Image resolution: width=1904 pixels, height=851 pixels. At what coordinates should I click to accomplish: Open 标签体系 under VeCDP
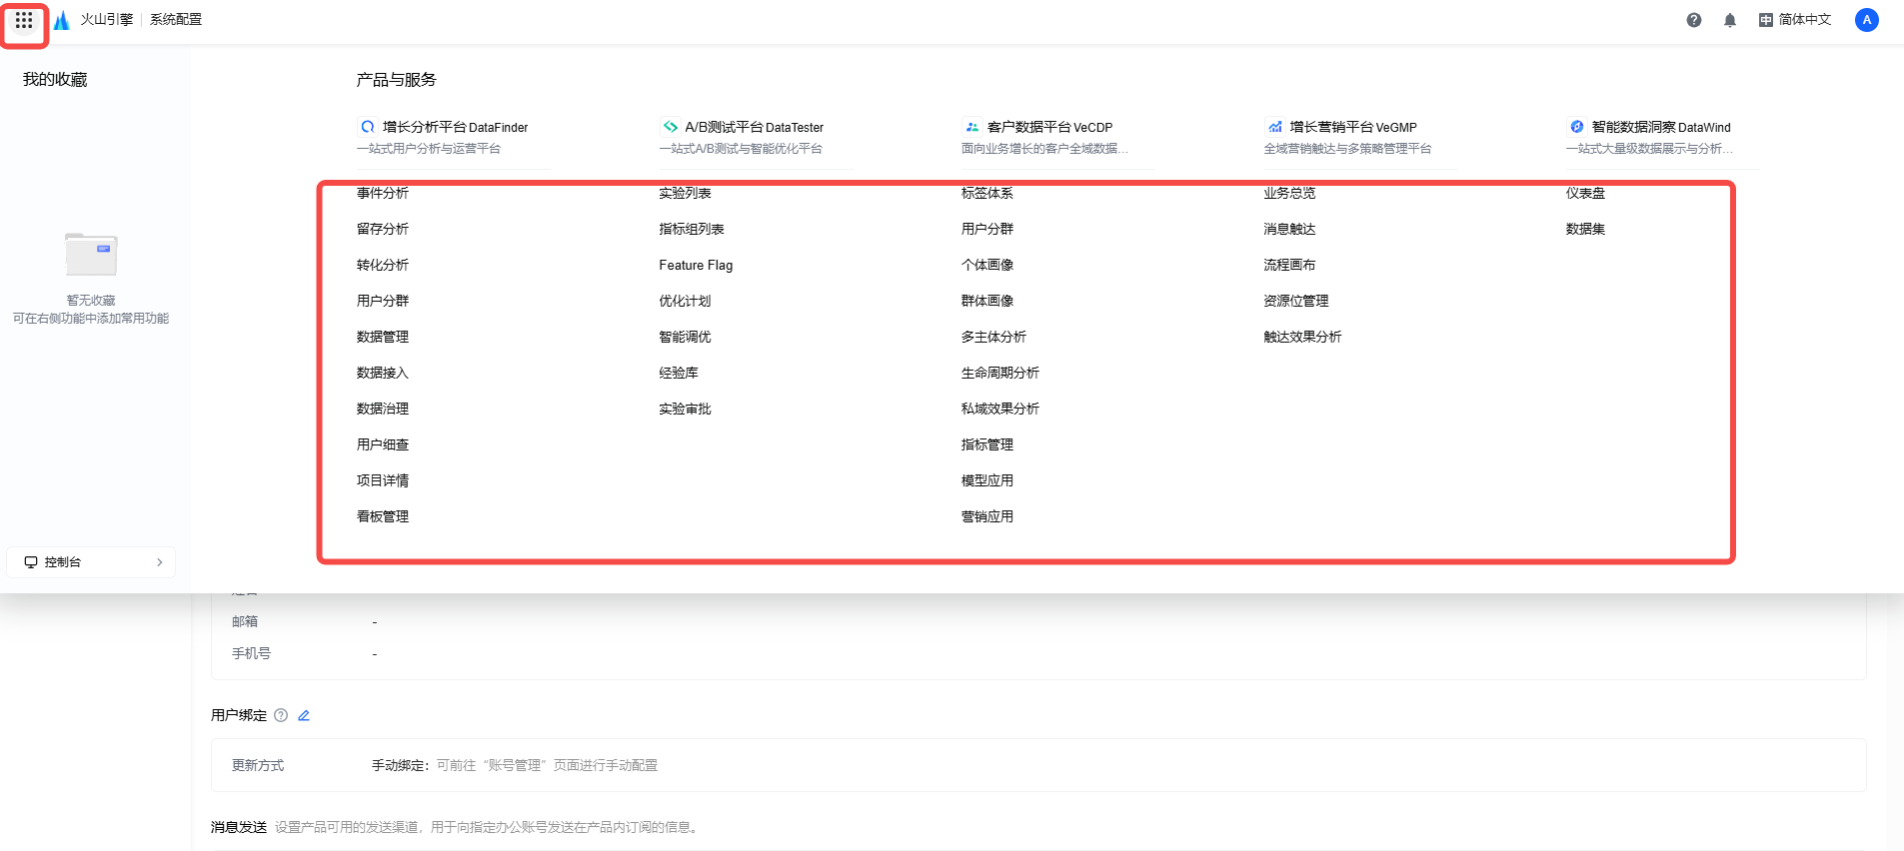pos(987,193)
